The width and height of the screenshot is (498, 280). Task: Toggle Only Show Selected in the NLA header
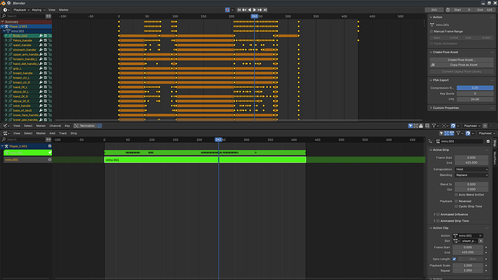pos(442,134)
